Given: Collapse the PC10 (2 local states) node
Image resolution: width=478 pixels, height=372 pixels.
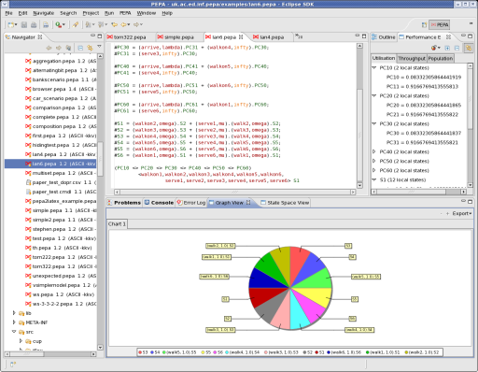Looking at the screenshot, I should 374,67.
